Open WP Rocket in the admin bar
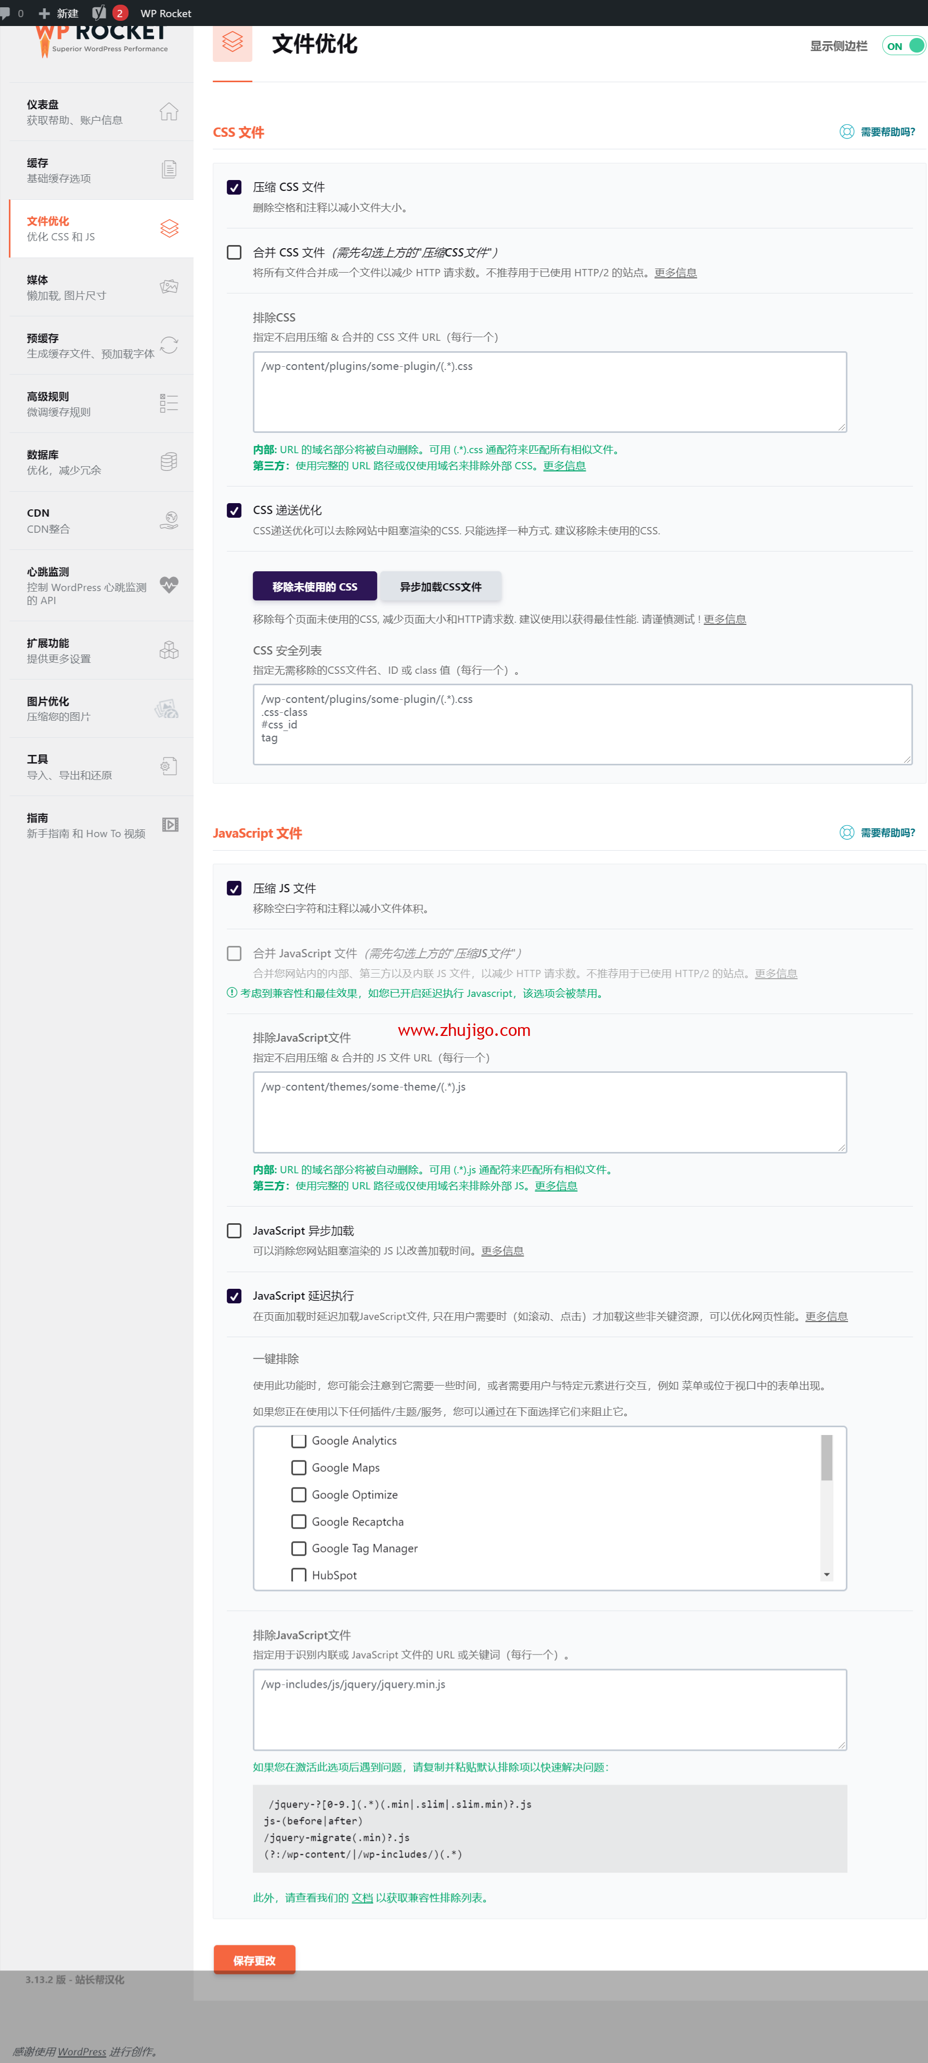Image resolution: width=928 pixels, height=2063 pixels. pos(166,13)
